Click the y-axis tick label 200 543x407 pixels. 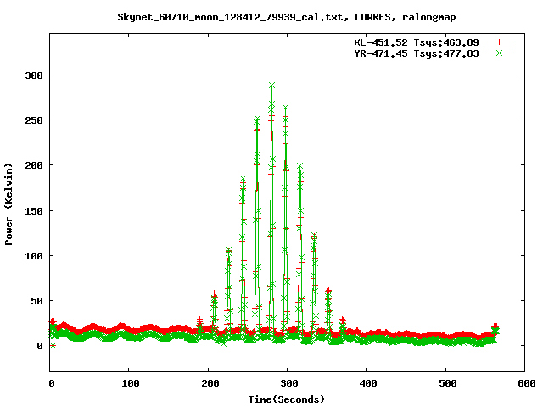click(34, 165)
